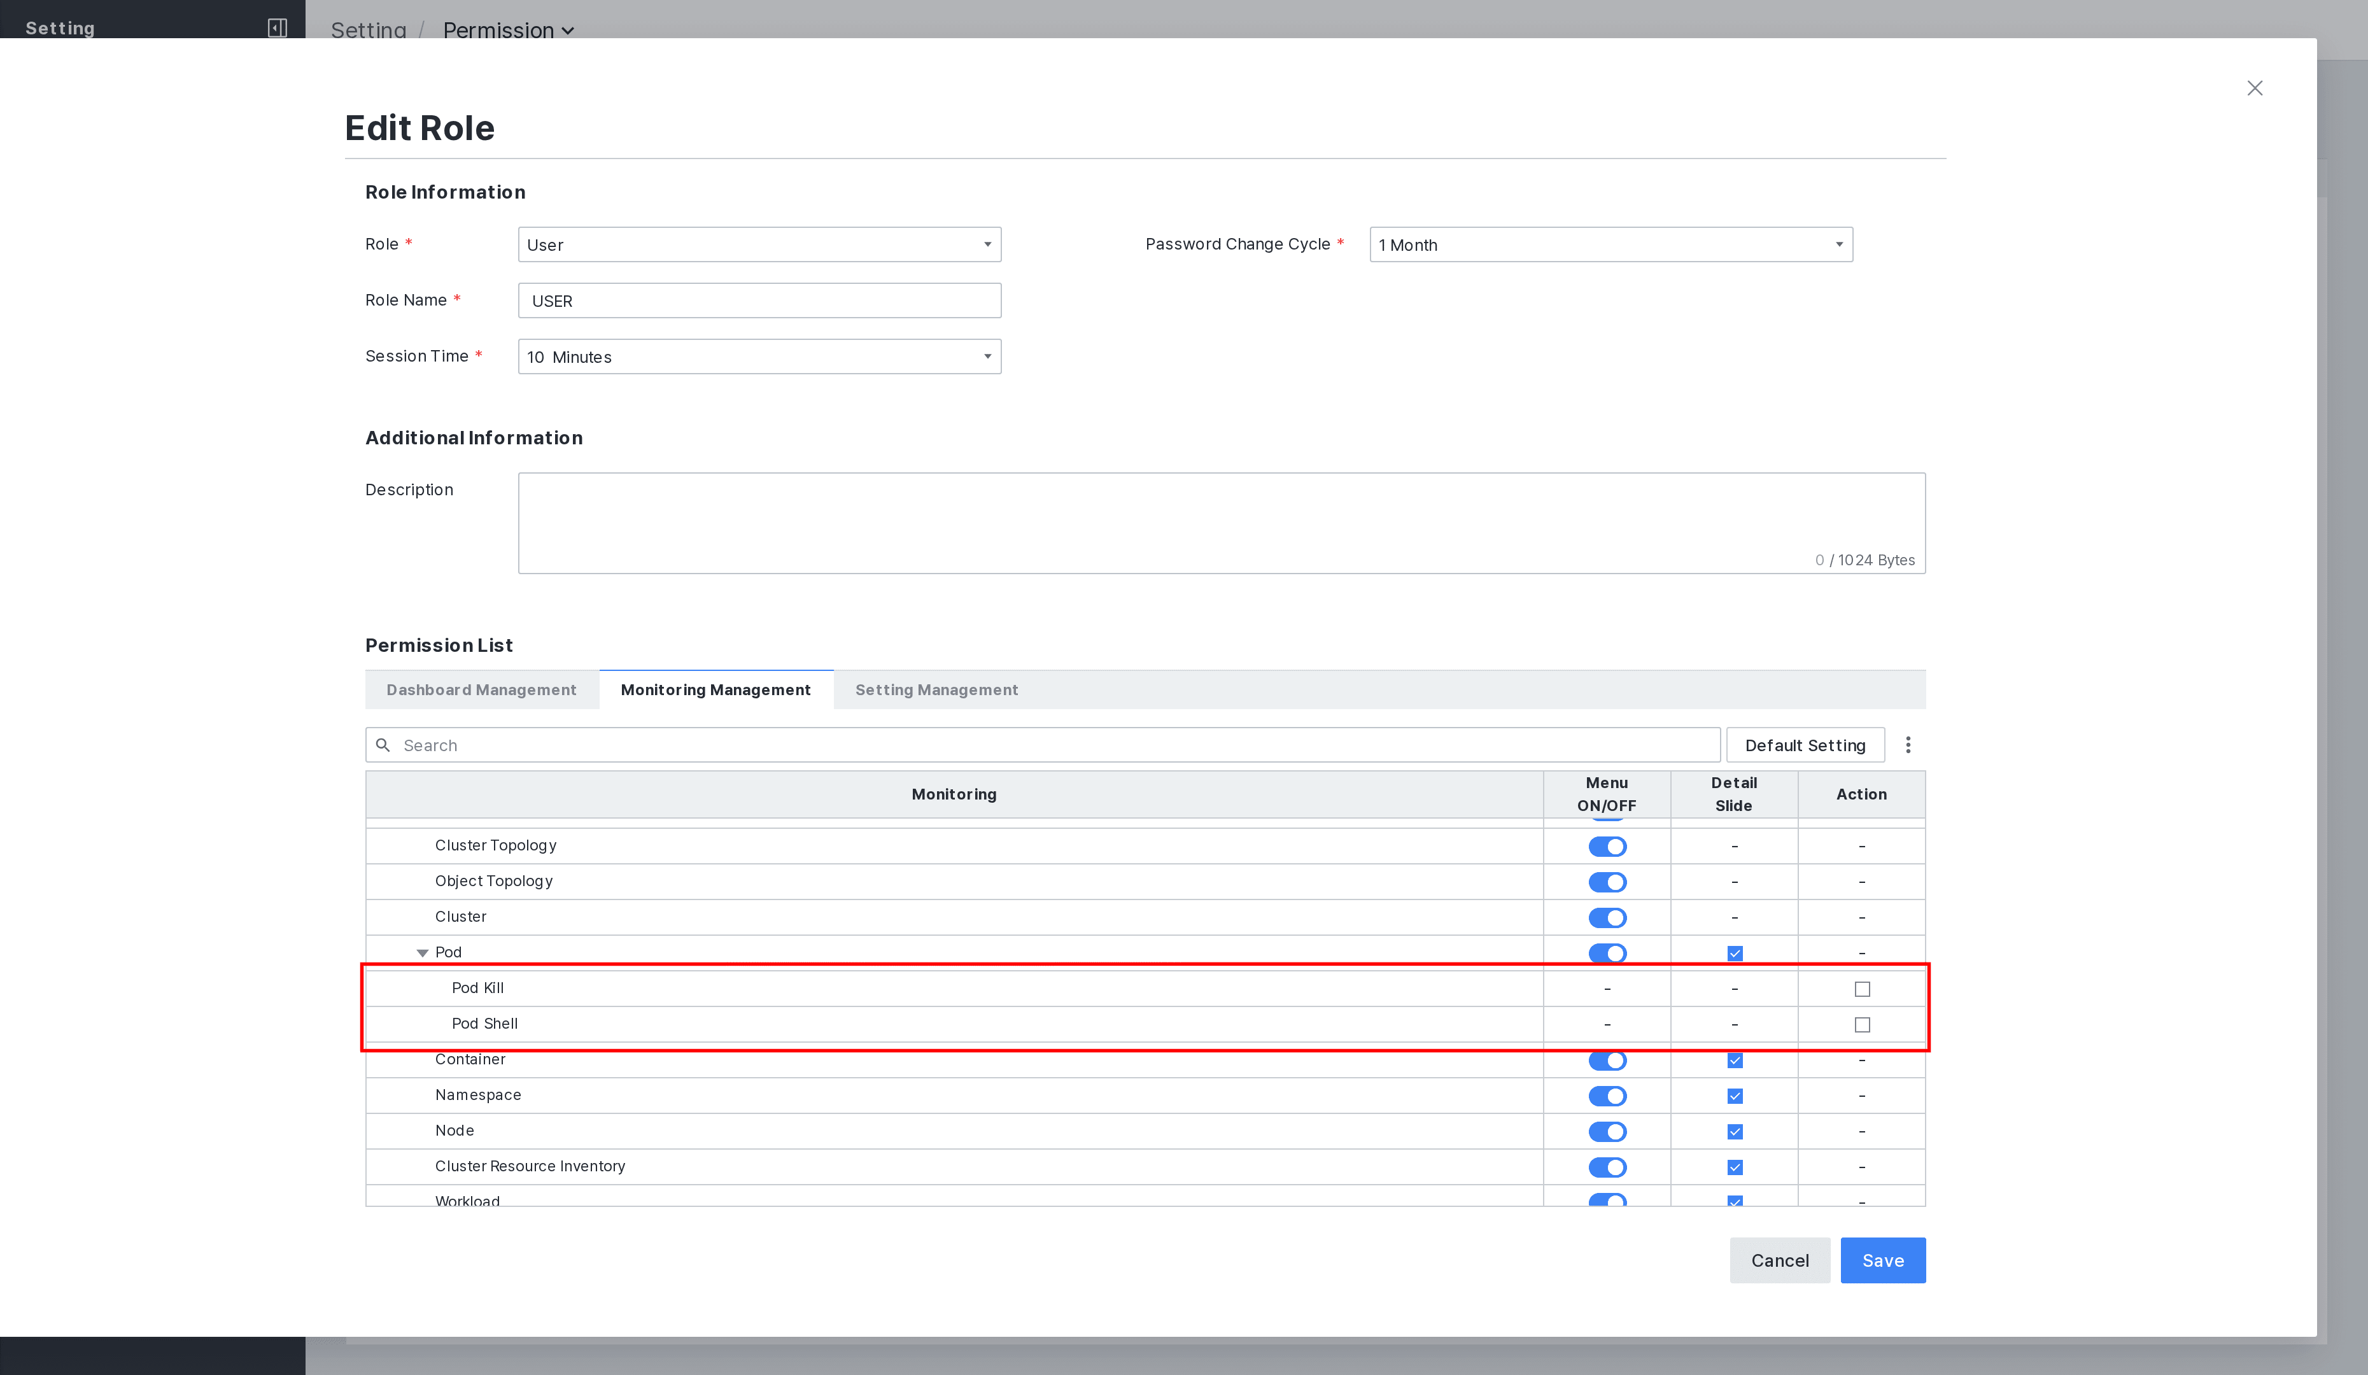Toggle Object Topology menu switch
Viewport: 2368px width, 1375px height.
(1608, 882)
